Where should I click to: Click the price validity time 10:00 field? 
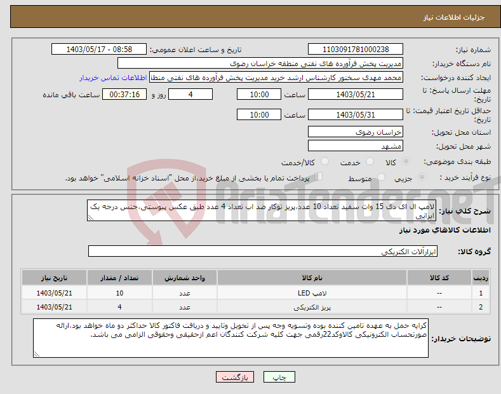coord(259,114)
